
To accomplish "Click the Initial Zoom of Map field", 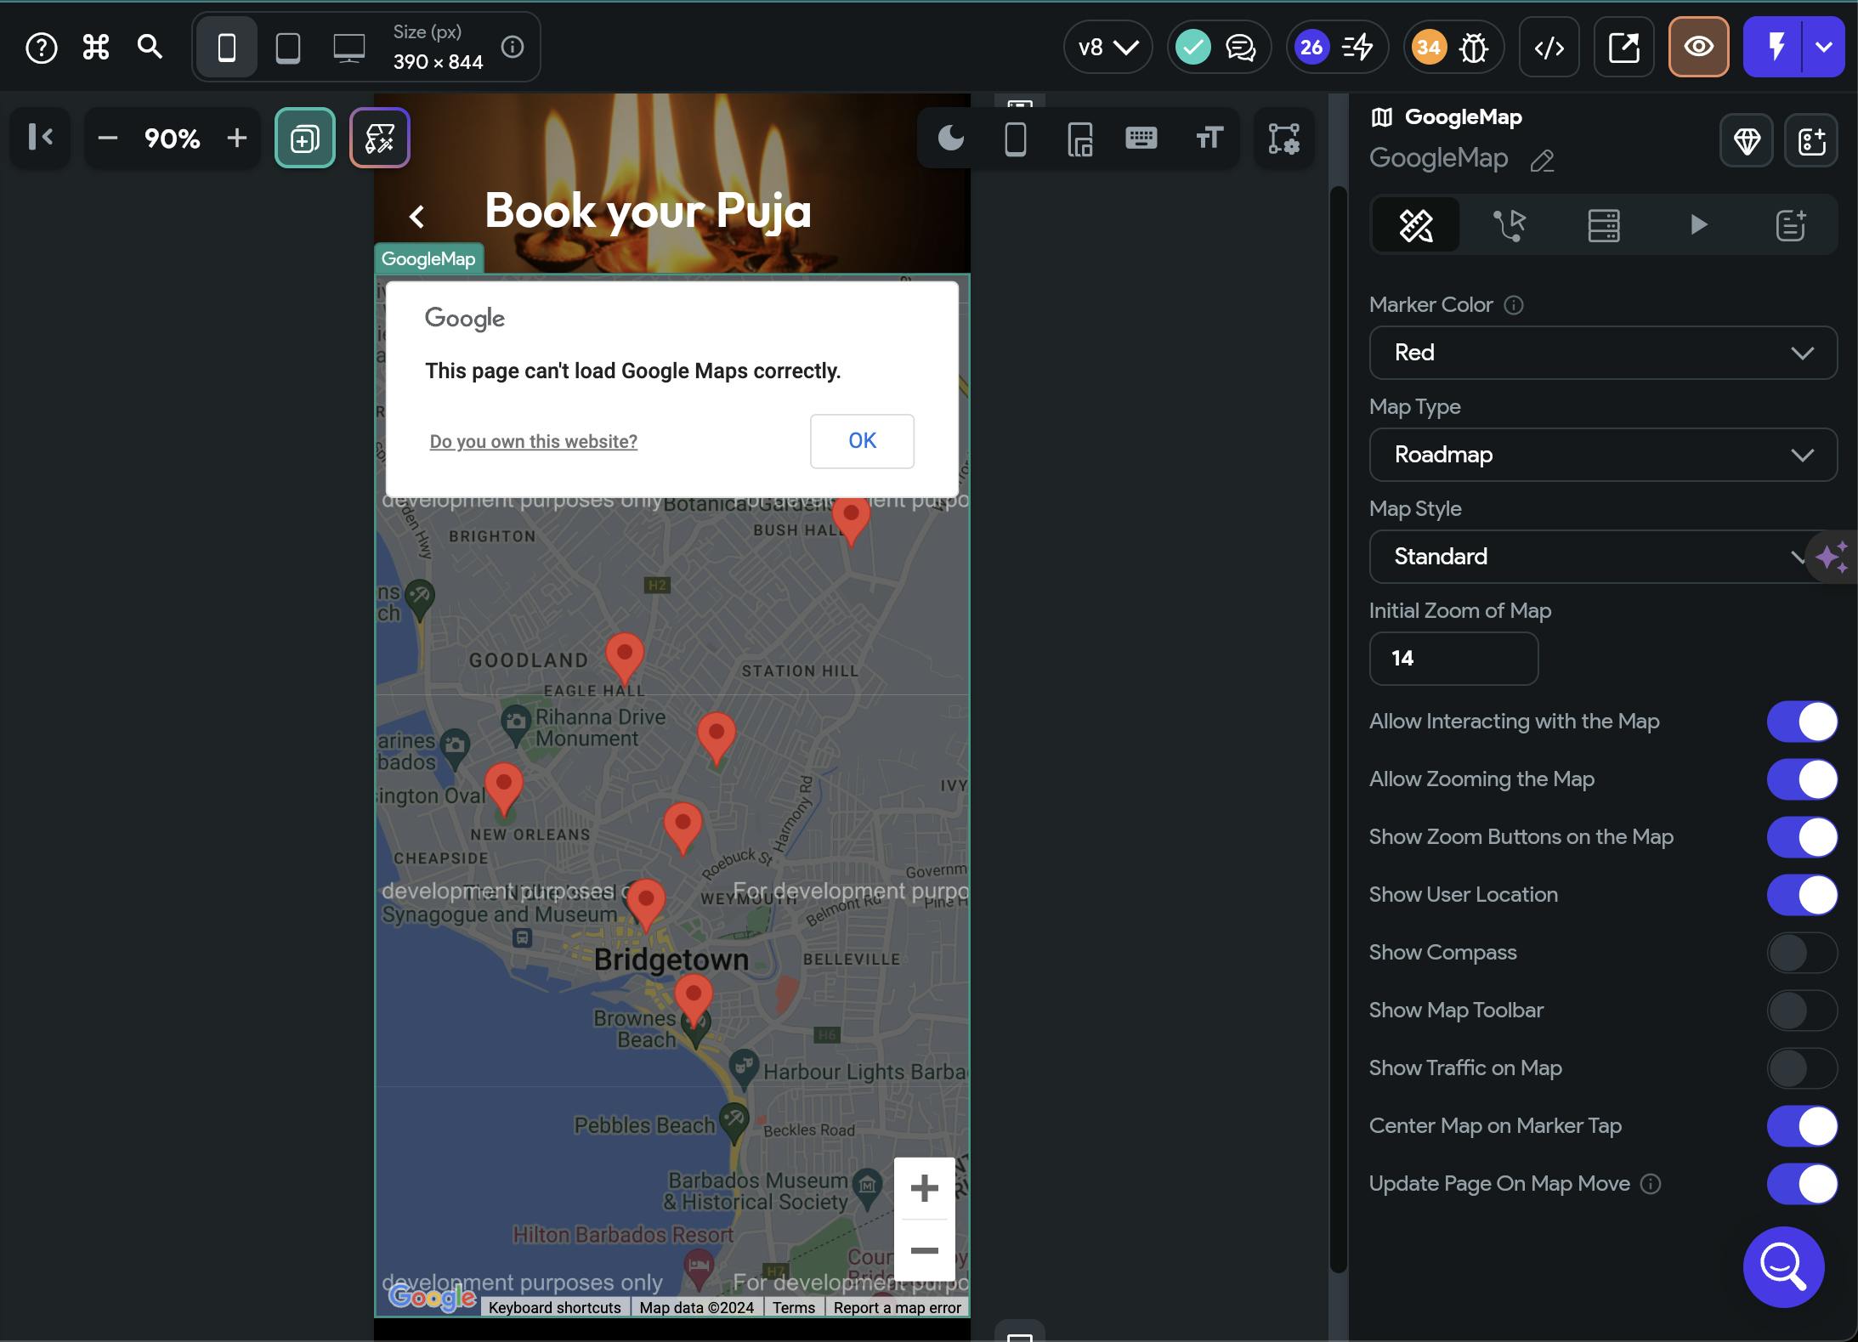I will point(1453,659).
